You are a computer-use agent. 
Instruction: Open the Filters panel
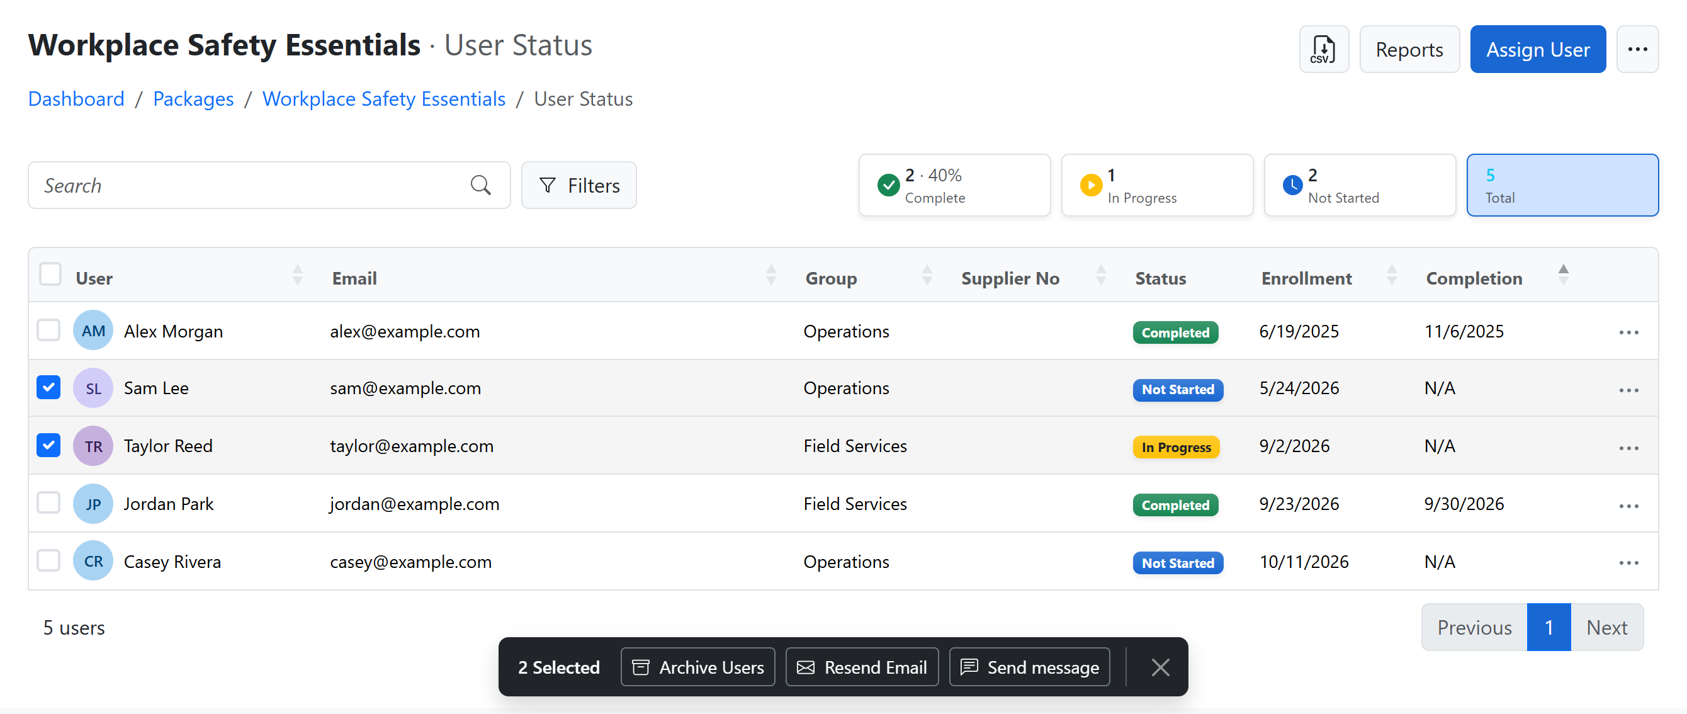579,185
